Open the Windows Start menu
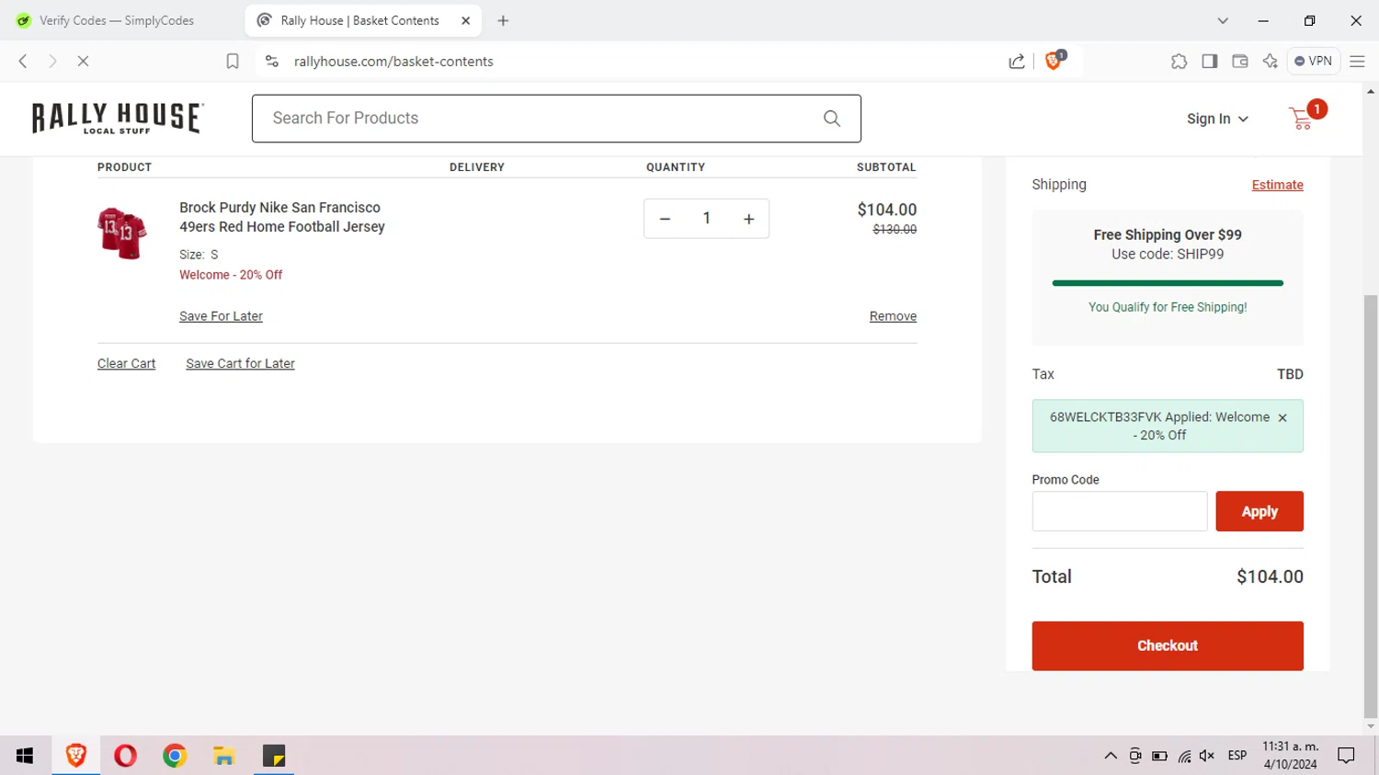This screenshot has height=775, width=1379. (25, 756)
